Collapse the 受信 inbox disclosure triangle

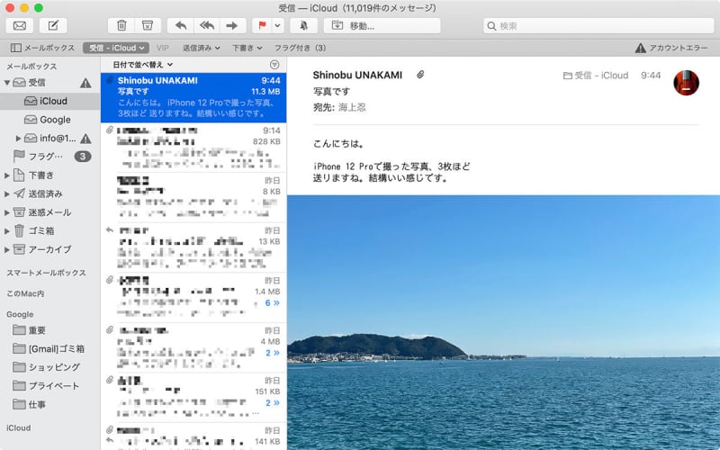(7, 83)
